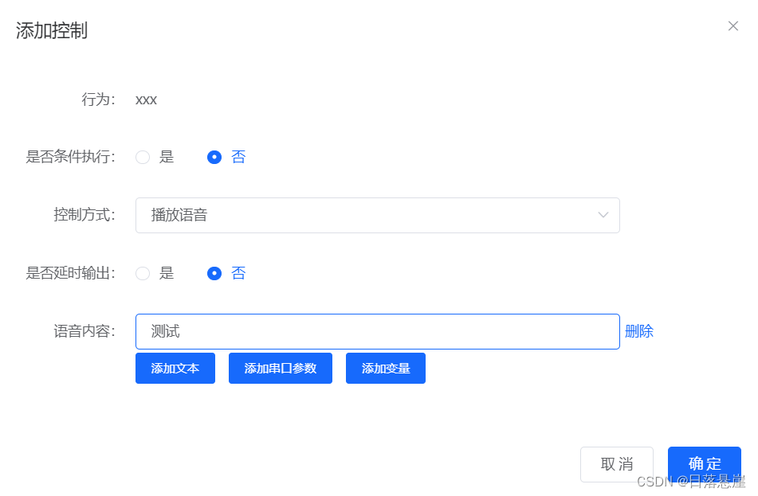
Task: Click the 删除 link next to voice content
Action: tap(640, 331)
